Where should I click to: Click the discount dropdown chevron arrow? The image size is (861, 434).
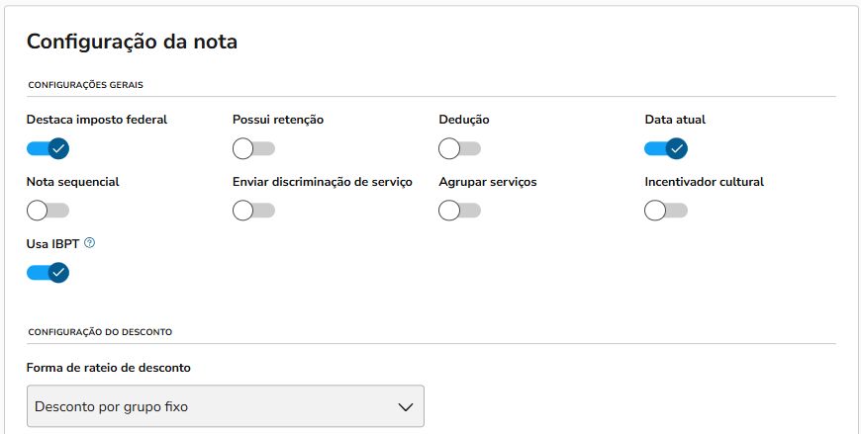coord(404,406)
